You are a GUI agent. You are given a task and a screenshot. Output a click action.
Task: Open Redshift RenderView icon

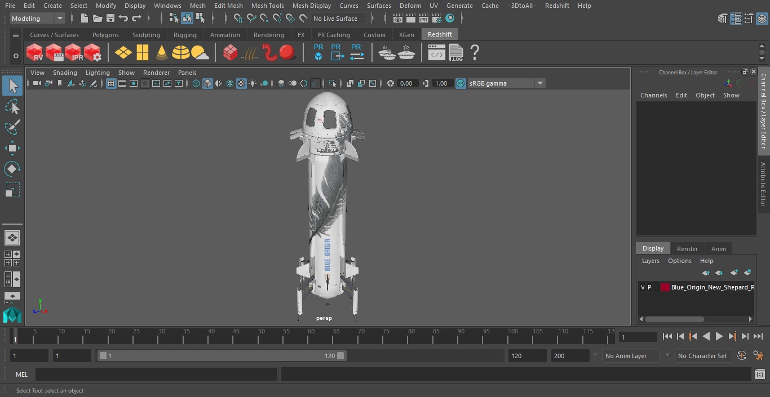coord(35,52)
